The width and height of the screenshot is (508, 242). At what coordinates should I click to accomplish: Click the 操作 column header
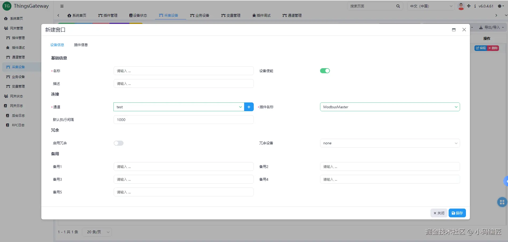pos(487,38)
